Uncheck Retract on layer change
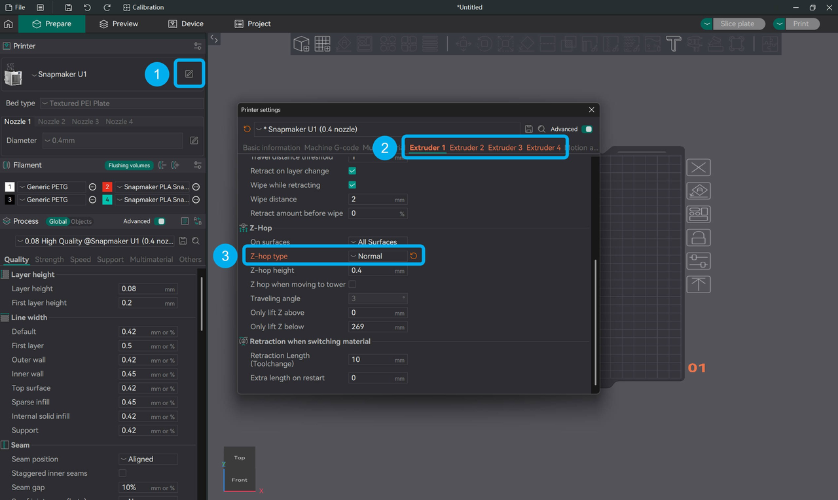This screenshot has height=500, width=838. click(352, 171)
